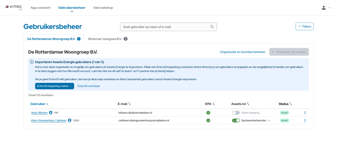The width and height of the screenshot is (337, 143).
Task: Open three-dot menu for Cathleen Klein-Grootenhuis
Action: pyautogui.click(x=305, y=120)
